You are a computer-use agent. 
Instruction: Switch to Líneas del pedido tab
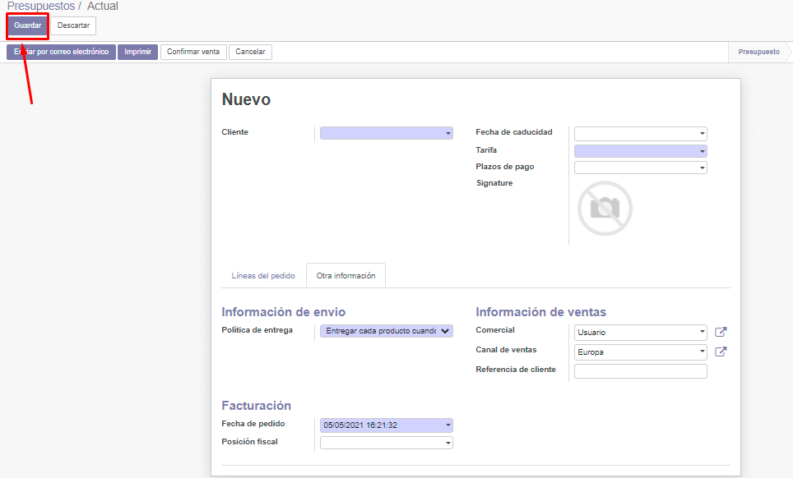pyautogui.click(x=263, y=276)
